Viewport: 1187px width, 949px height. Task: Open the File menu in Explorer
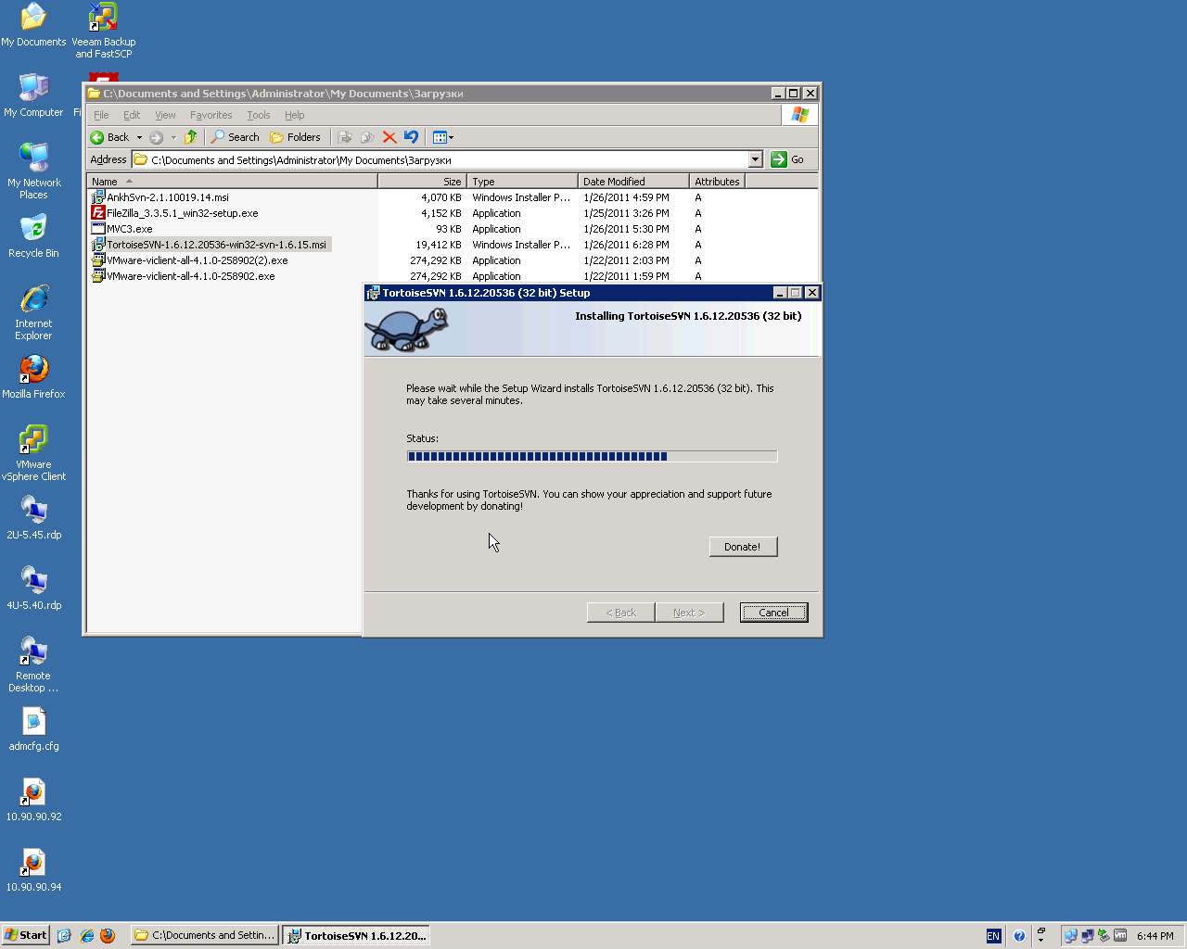pos(101,115)
